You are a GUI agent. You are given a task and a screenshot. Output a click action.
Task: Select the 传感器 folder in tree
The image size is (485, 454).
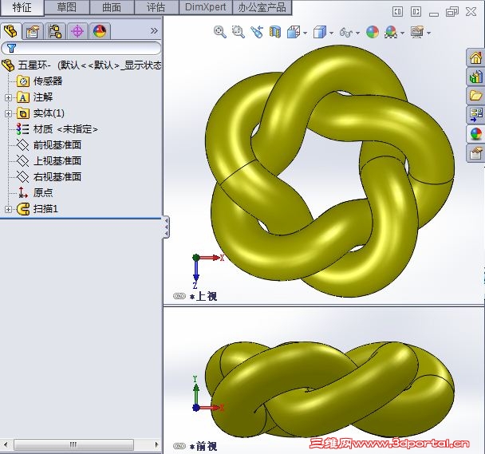[x=40, y=81]
